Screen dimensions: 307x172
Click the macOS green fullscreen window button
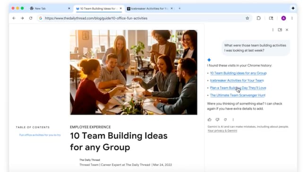[22, 8]
